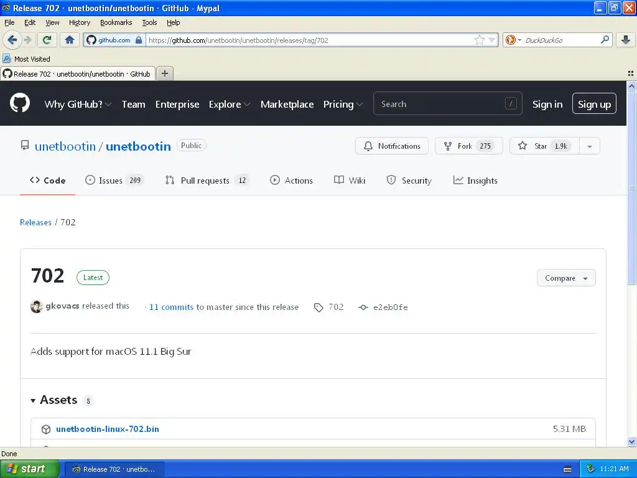Go back with the browser back arrow

[x=12, y=40]
